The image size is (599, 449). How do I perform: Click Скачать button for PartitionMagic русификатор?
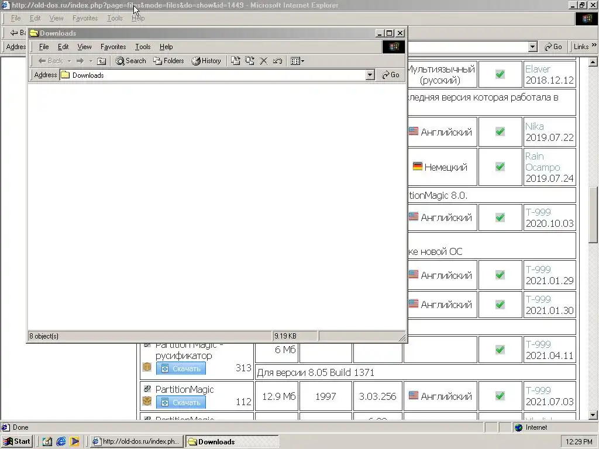tap(181, 368)
